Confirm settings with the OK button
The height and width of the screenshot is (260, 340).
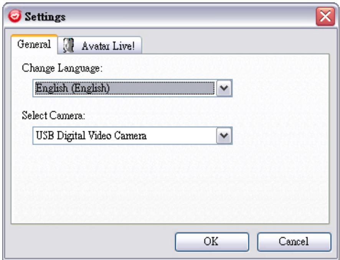click(x=212, y=242)
